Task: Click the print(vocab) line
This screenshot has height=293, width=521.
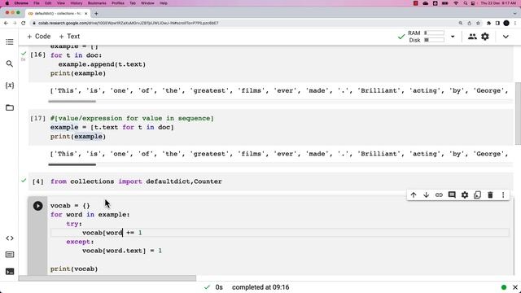Action: point(74,269)
